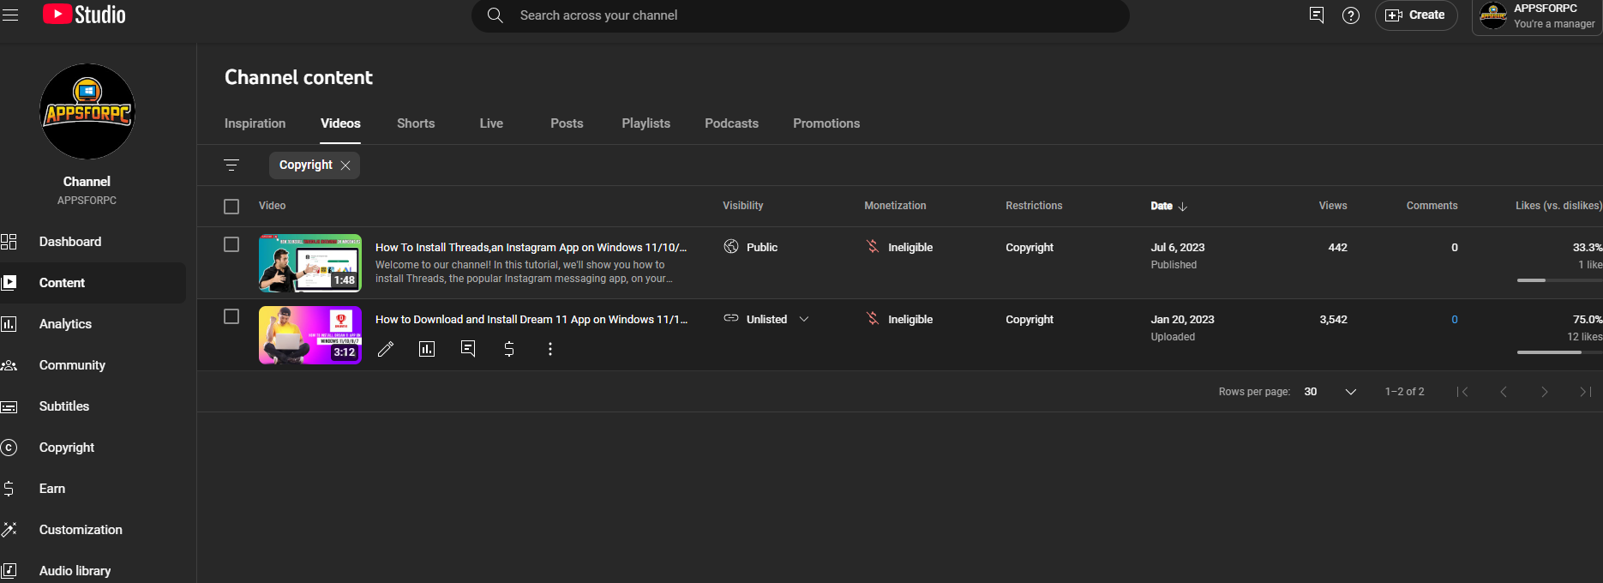This screenshot has width=1603, height=583.
Task: Open Dashboard in the sidebar
Action: [x=93, y=242]
